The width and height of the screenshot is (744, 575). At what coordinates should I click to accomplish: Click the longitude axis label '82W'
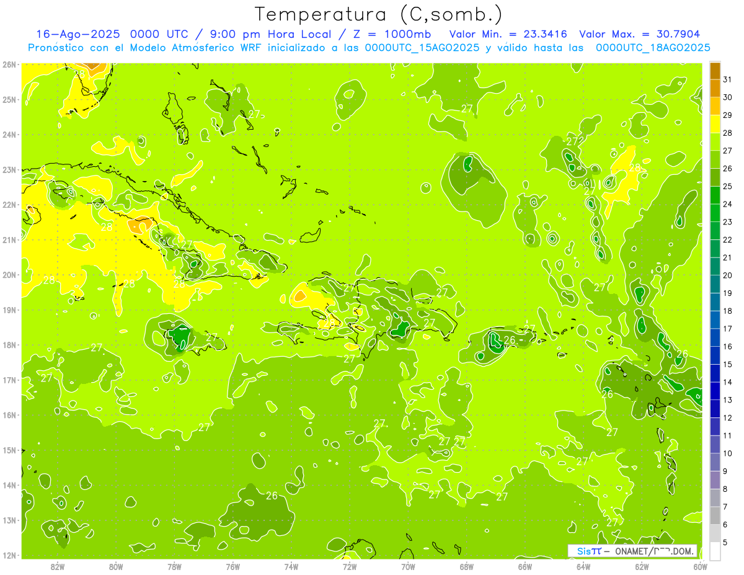tap(58, 566)
